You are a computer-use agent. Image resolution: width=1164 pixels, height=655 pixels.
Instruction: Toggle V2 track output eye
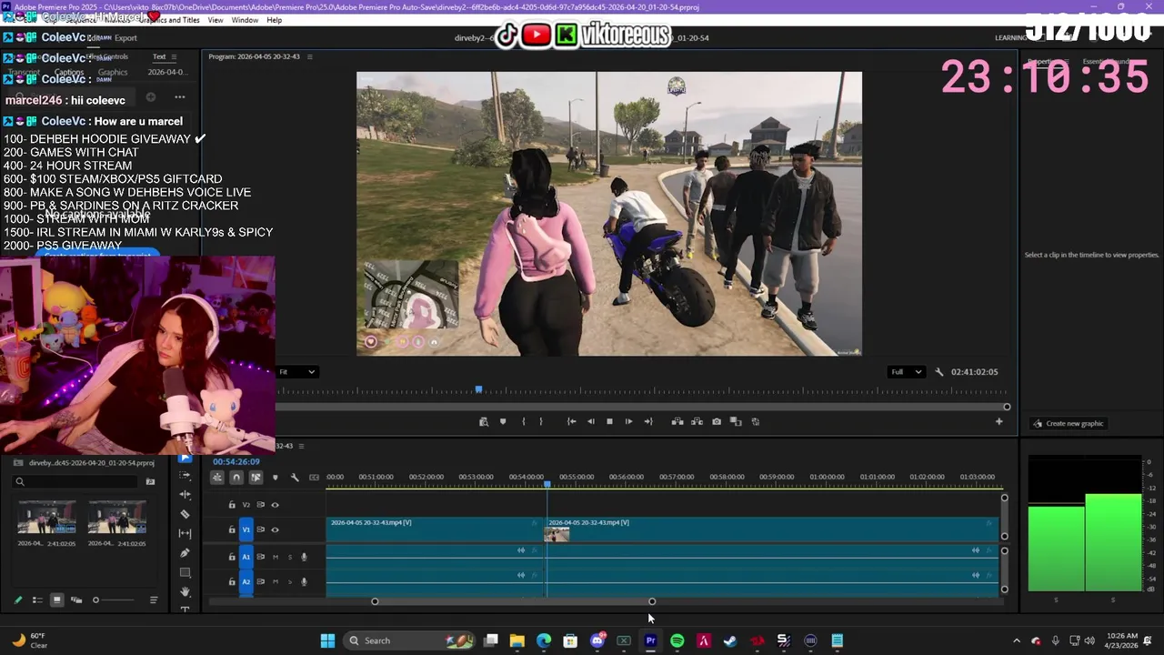coord(275,505)
